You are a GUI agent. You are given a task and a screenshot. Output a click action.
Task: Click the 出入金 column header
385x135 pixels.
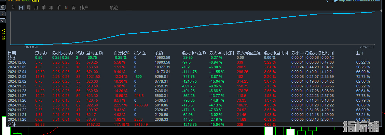click(x=140, y=53)
